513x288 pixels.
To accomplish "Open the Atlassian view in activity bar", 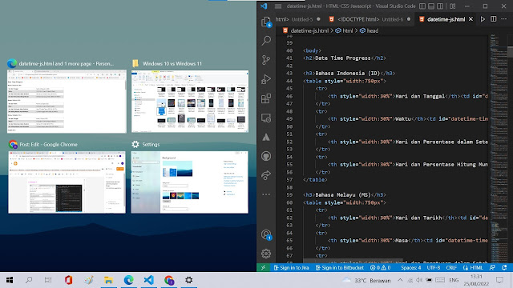I will pyautogui.click(x=266, y=137).
